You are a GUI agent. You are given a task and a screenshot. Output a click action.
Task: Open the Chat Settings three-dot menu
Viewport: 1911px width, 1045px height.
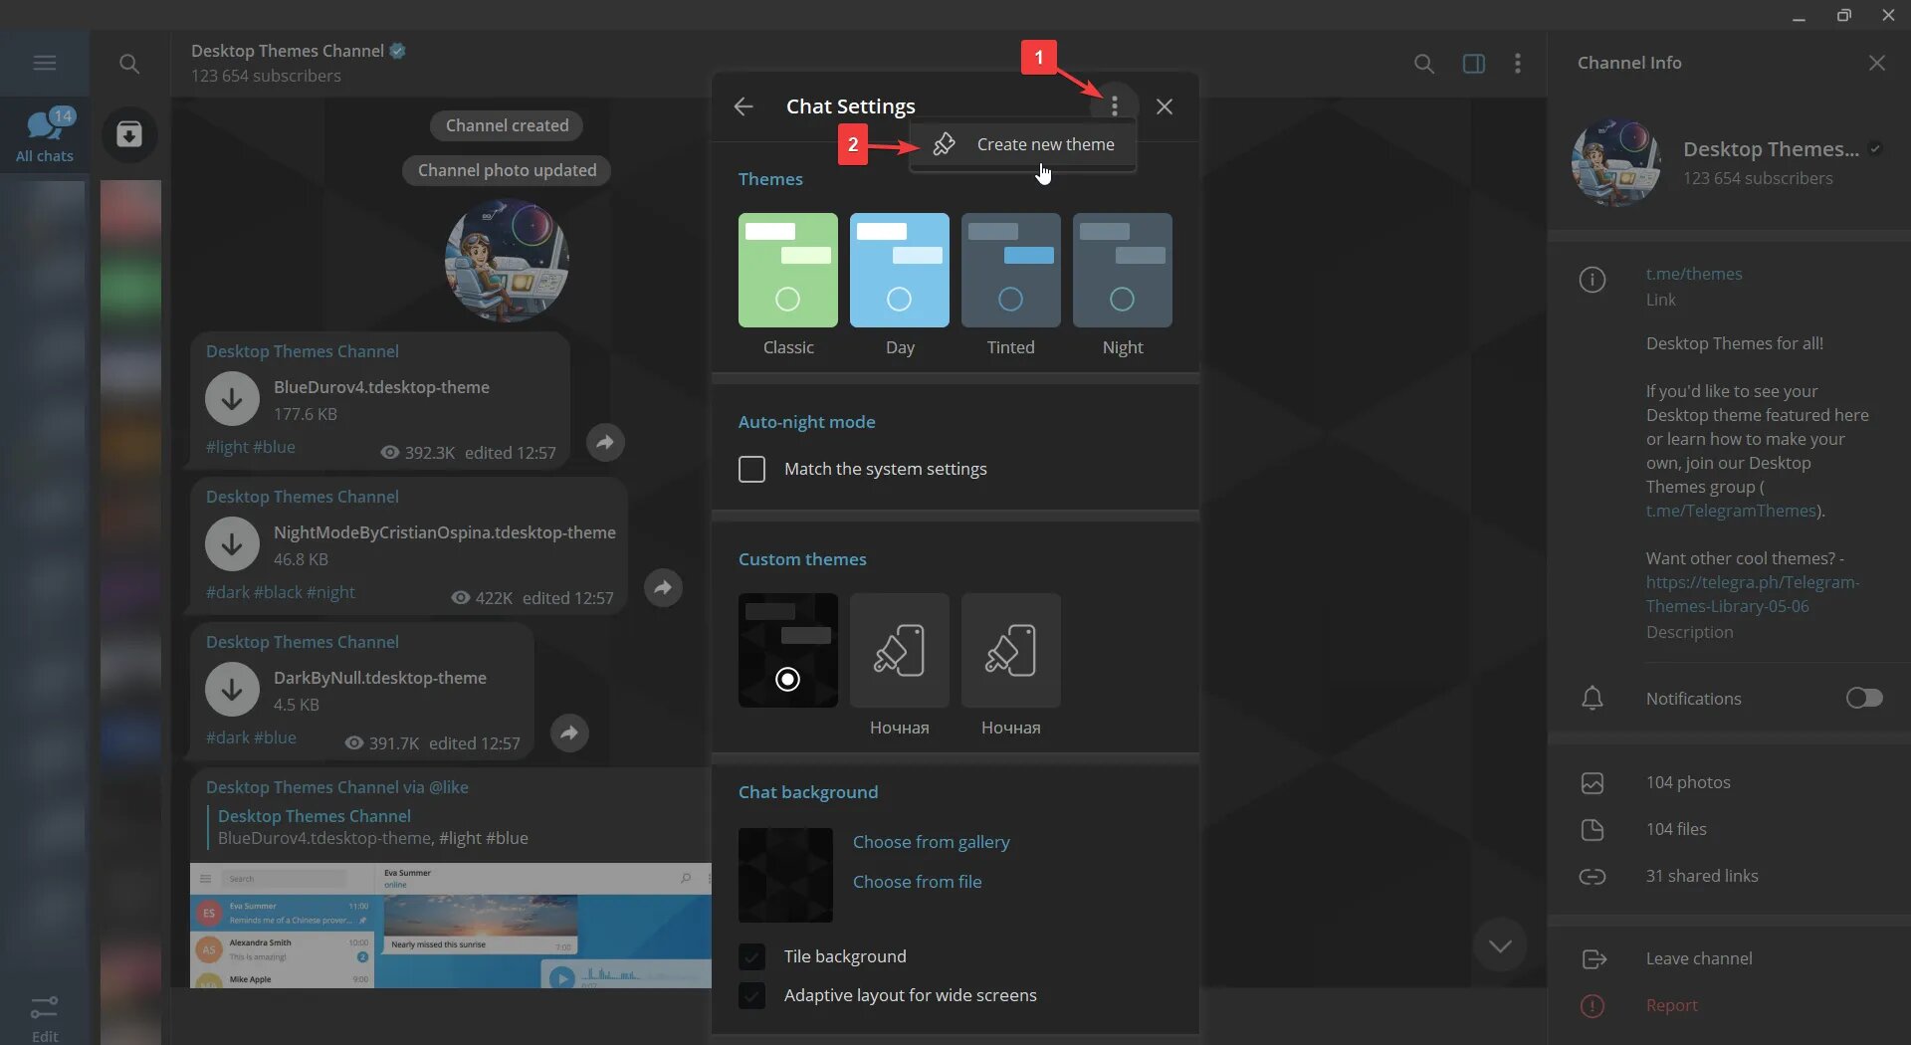(1115, 105)
